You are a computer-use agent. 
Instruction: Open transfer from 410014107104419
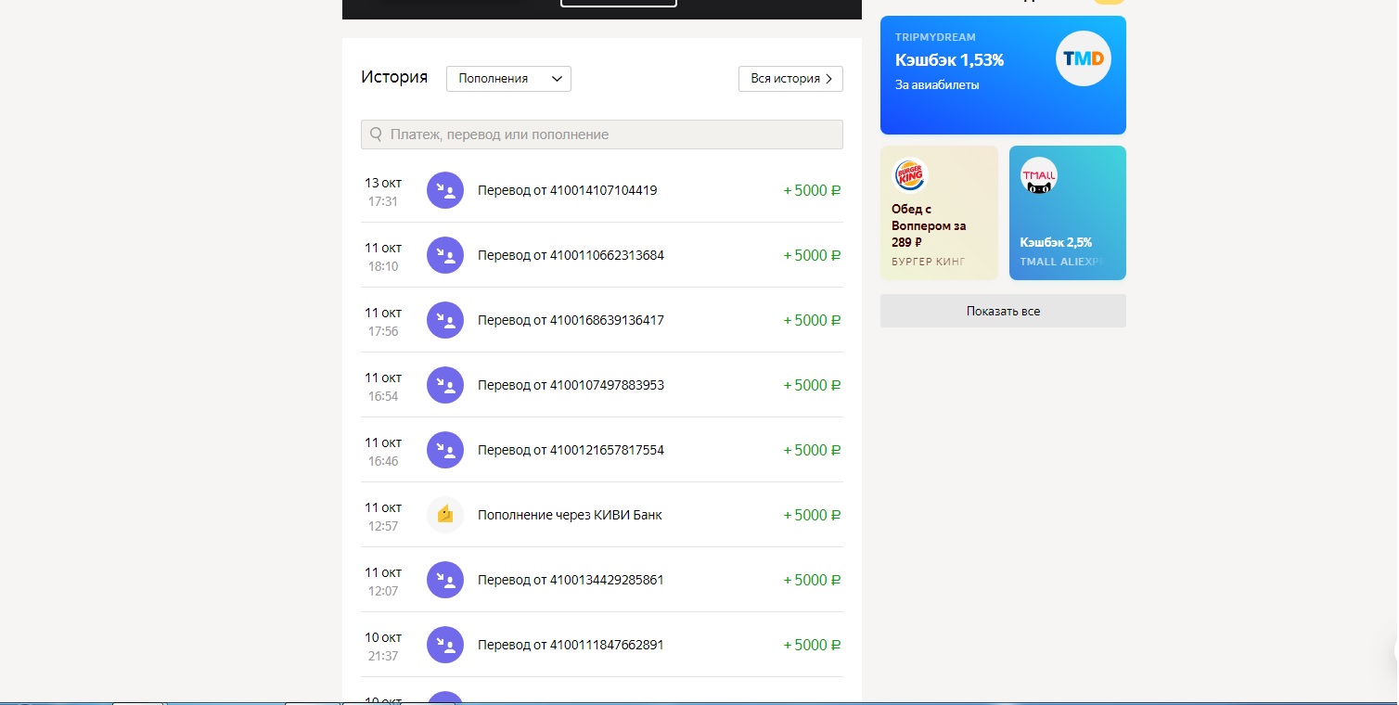click(602, 190)
